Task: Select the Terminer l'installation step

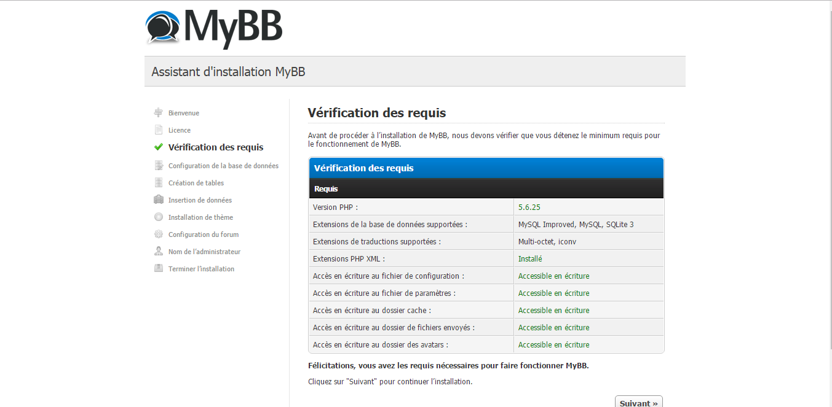Action: pyautogui.click(x=201, y=269)
